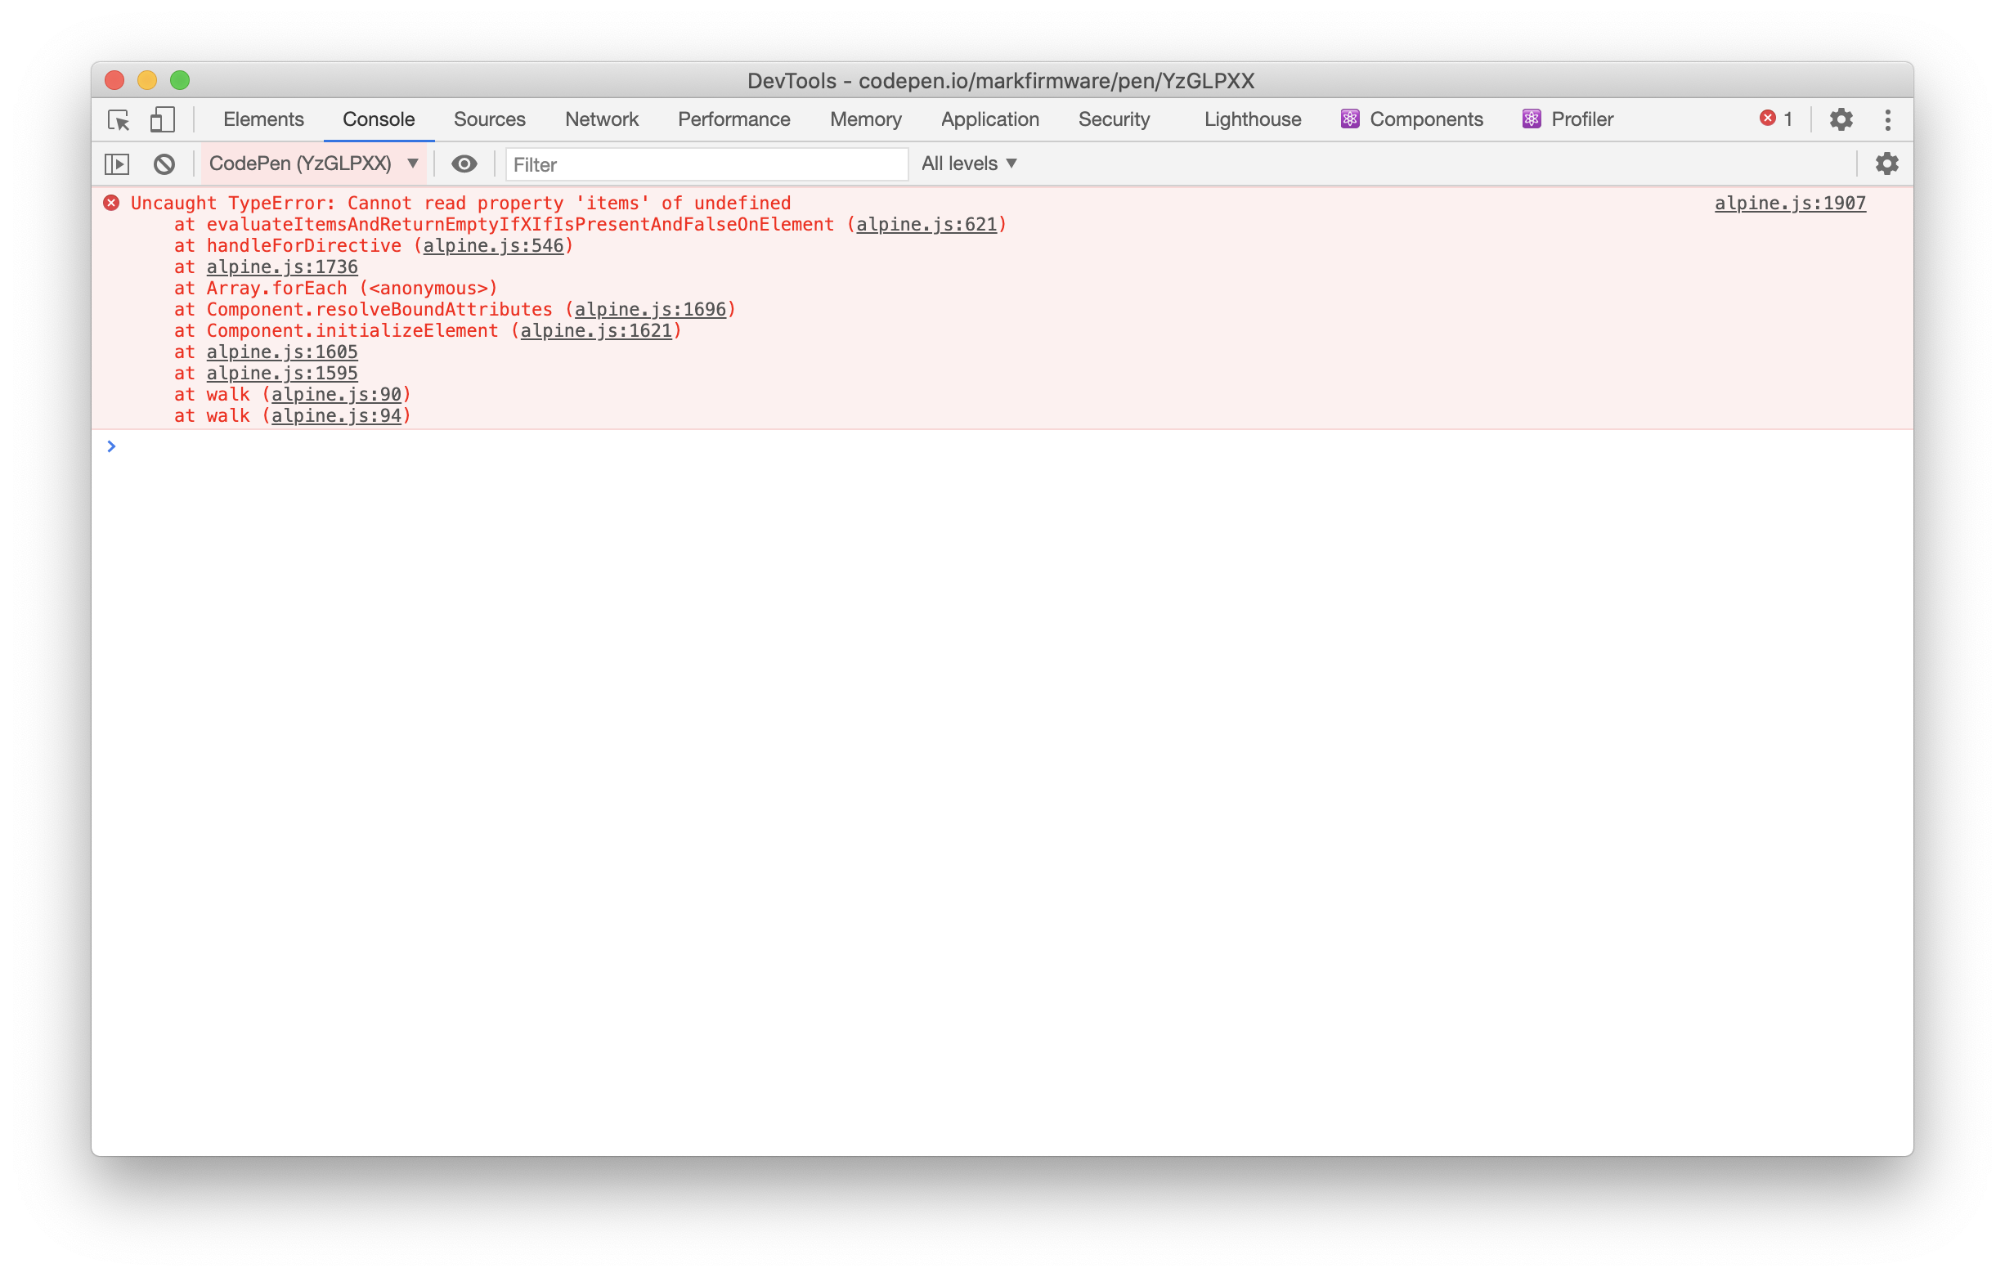Toggle the device toolbar
This screenshot has height=1277, width=2005.
point(163,120)
